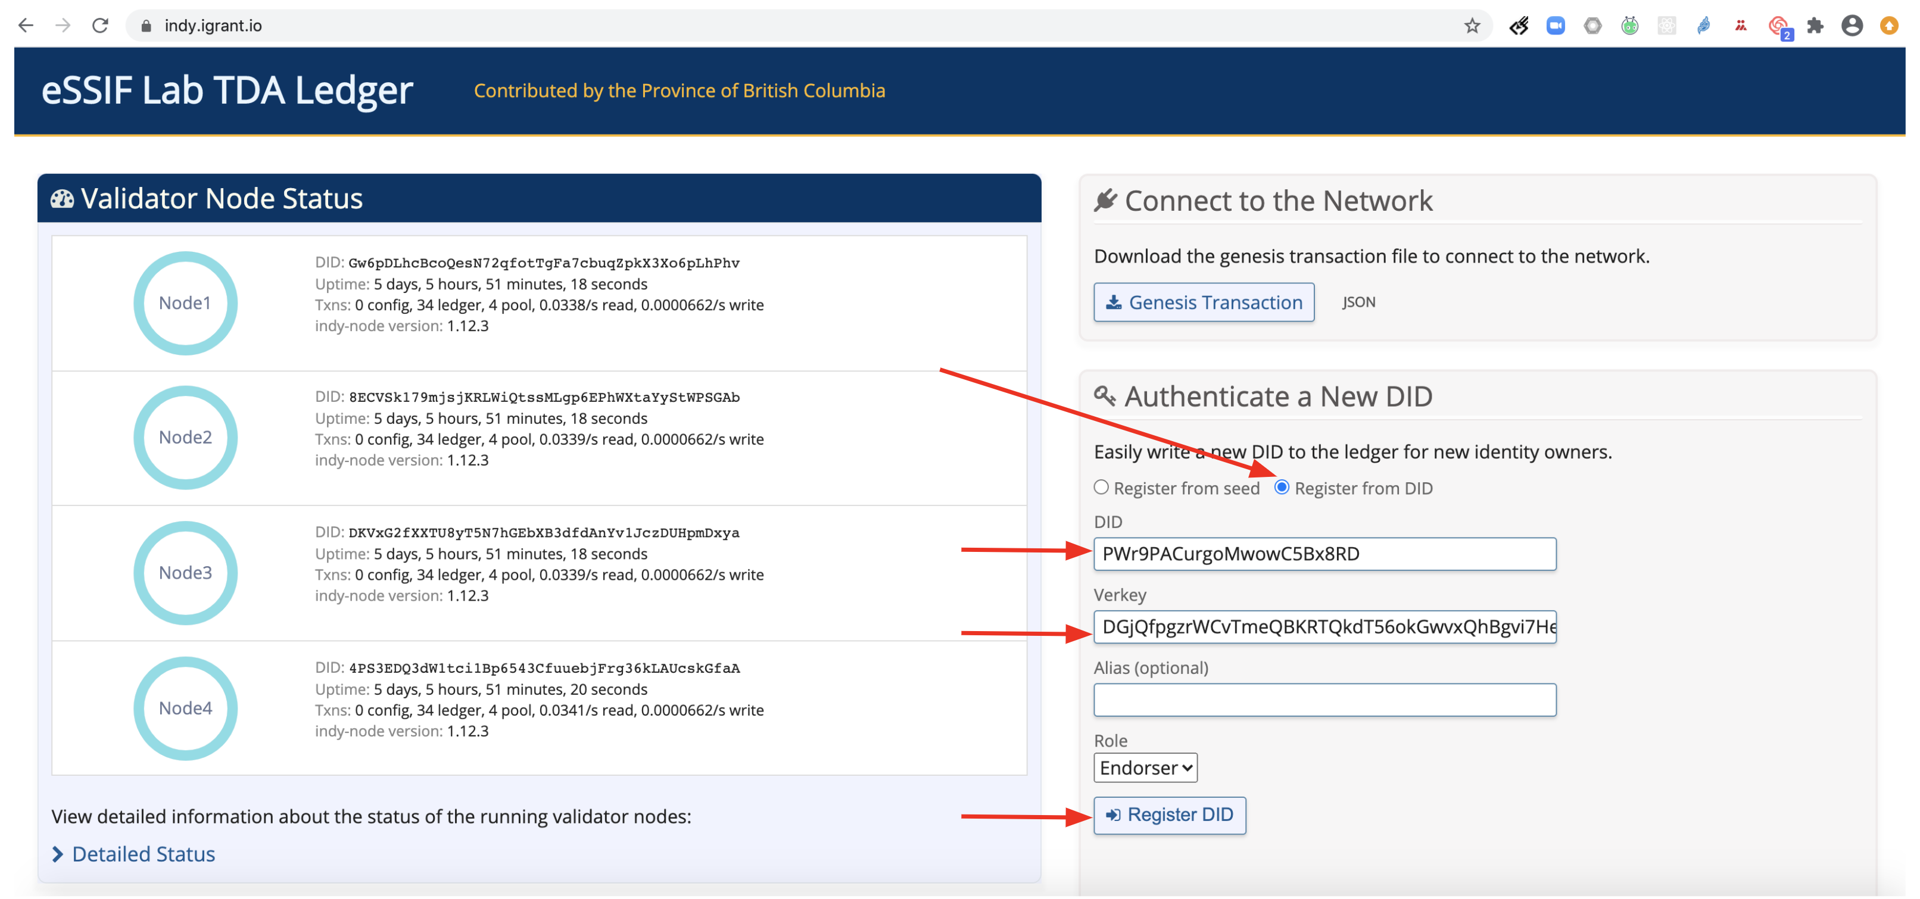This screenshot has height=899, width=1920.
Task: Click the dashboard icon beside Validator Node Status
Action: tap(62, 199)
